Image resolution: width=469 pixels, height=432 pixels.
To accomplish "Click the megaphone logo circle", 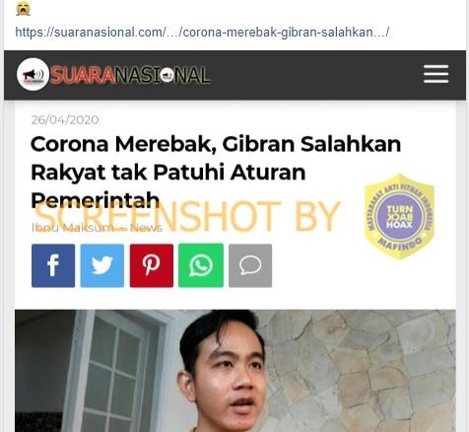I will click(33, 74).
